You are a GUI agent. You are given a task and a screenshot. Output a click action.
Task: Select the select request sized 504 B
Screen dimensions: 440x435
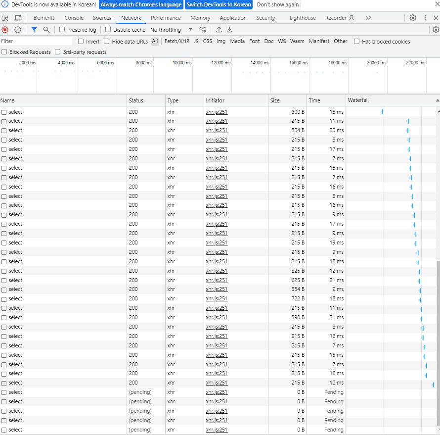pyautogui.click(x=173, y=130)
